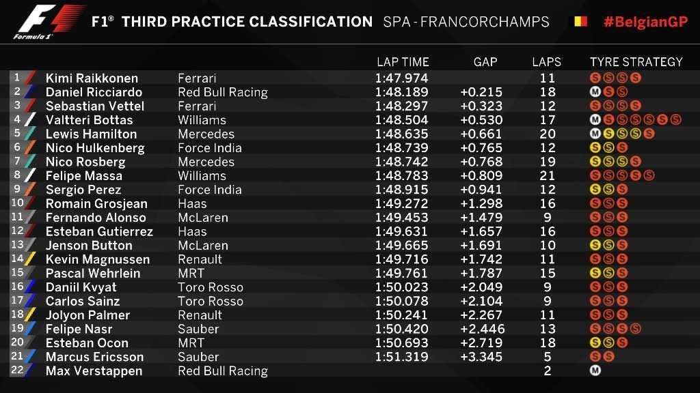Select Kimi Raikkonen's lap time 1:47.974
The width and height of the screenshot is (700, 393).
point(401,78)
